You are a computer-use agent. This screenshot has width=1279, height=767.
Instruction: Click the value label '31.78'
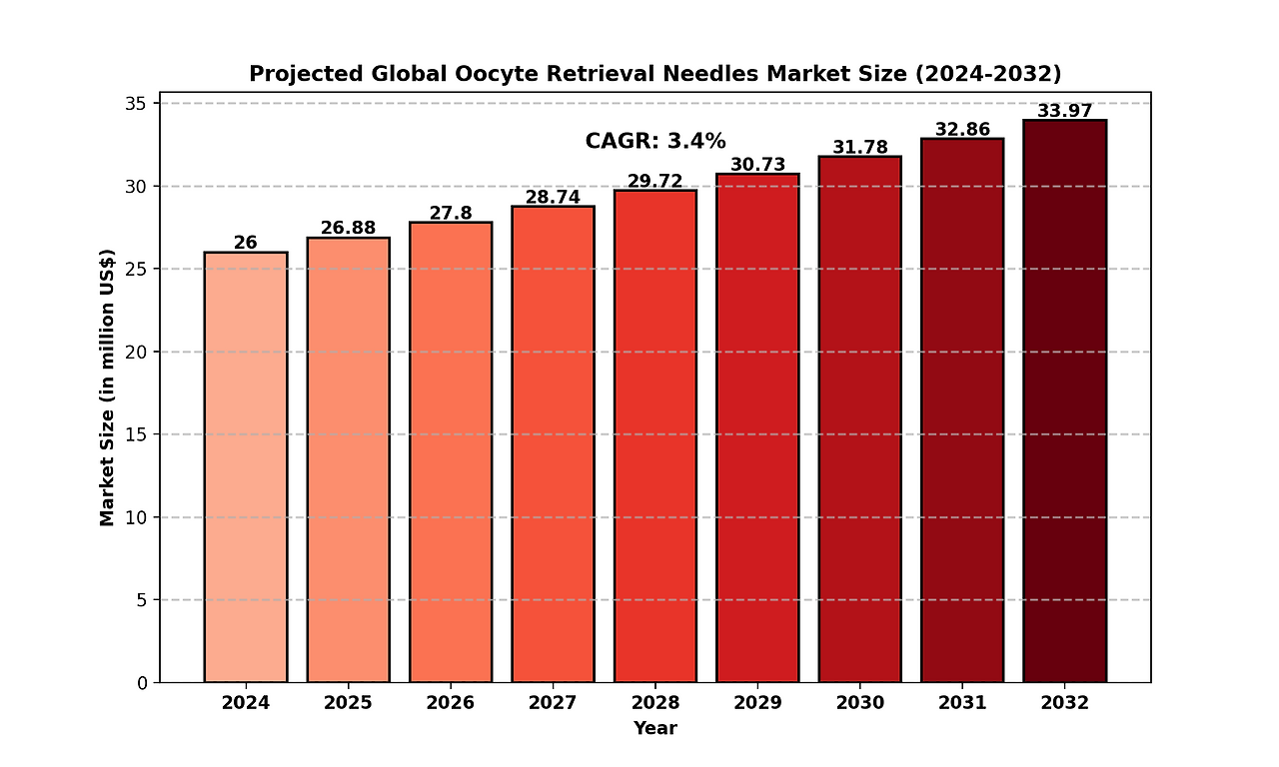click(x=860, y=147)
